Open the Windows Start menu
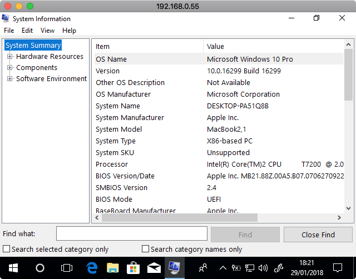This screenshot has height=279, width=356. (13, 268)
